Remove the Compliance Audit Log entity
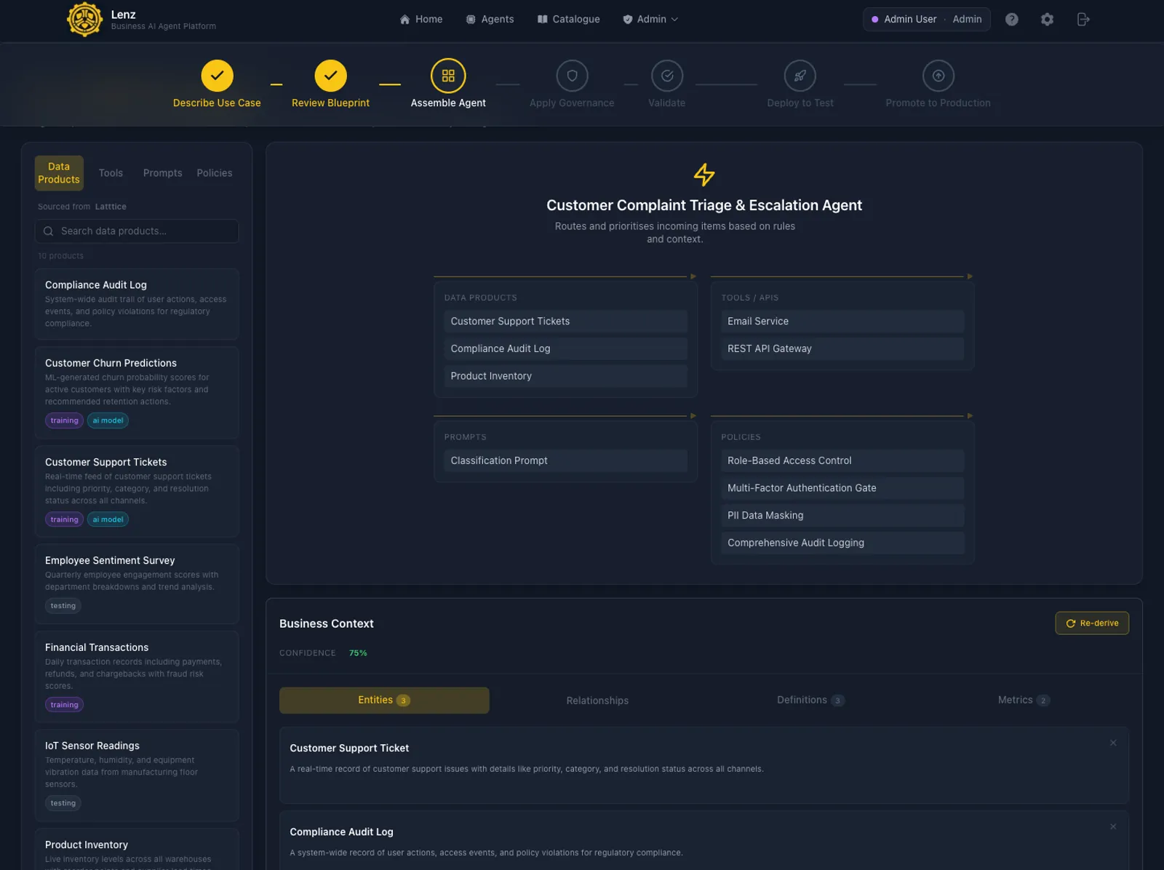 coord(1113,826)
